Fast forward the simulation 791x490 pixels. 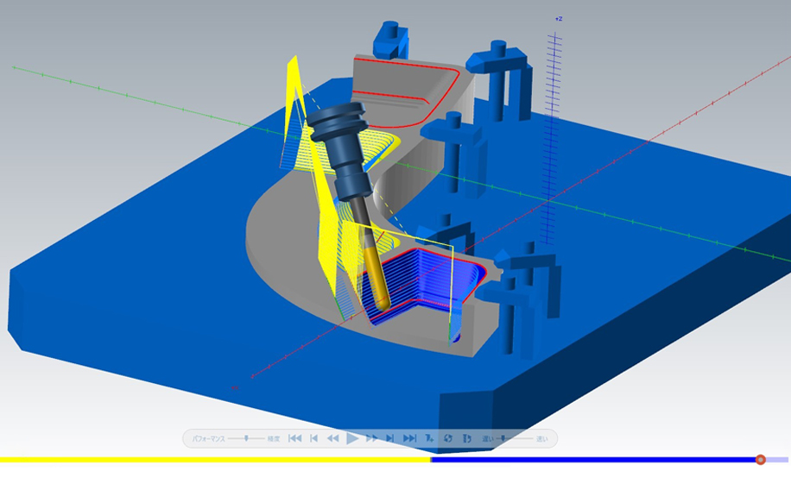click(372, 438)
